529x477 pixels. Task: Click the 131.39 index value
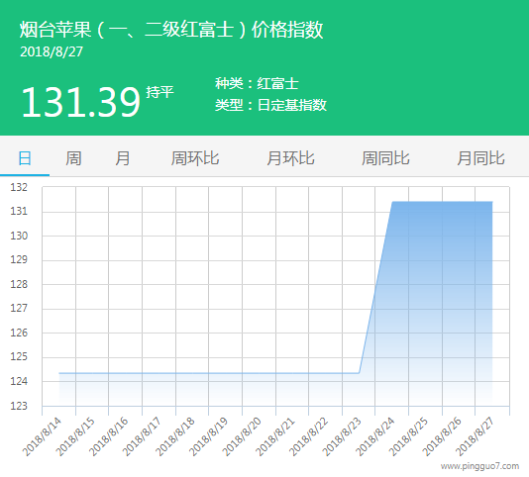pyautogui.click(x=80, y=102)
